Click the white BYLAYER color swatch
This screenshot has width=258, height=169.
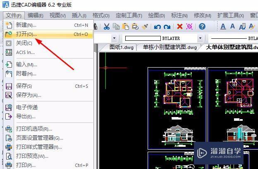(143, 38)
